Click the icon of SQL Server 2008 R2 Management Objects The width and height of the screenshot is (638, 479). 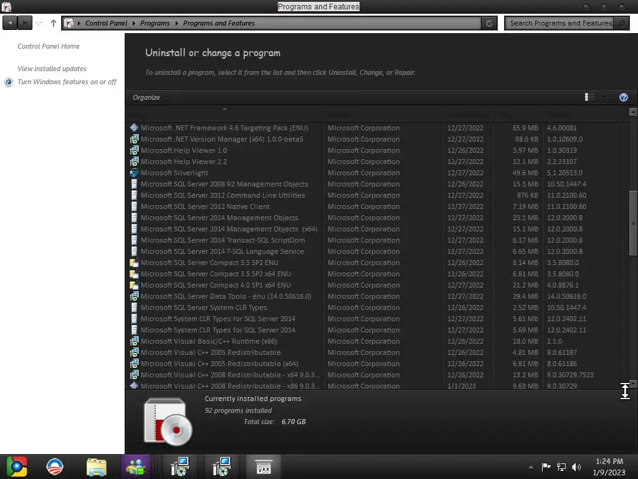[x=135, y=184]
